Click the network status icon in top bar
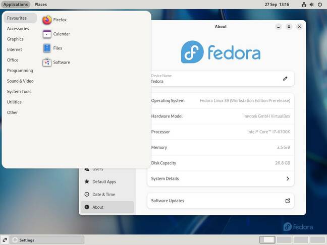327x245 pixels. [304, 5]
